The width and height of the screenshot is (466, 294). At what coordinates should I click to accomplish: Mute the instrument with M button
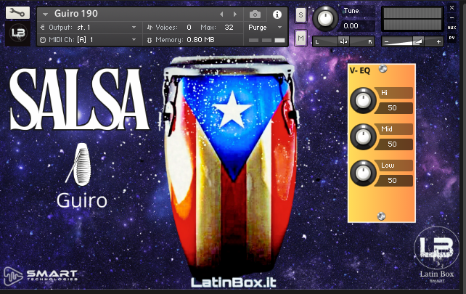301,38
